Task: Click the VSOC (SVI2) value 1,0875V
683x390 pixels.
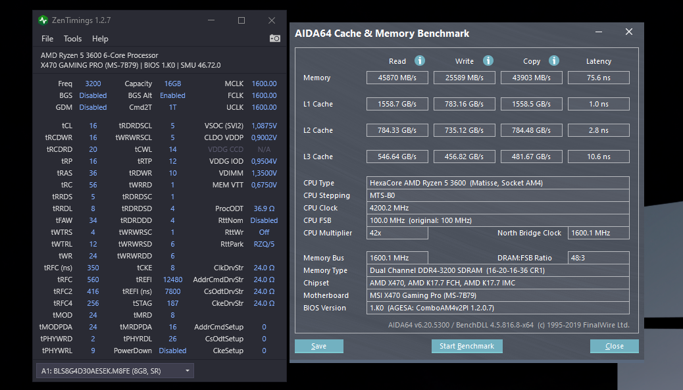Action: 264,126
